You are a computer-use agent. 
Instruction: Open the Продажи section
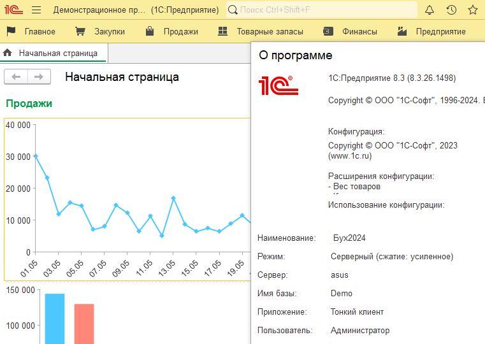tap(180, 31)
